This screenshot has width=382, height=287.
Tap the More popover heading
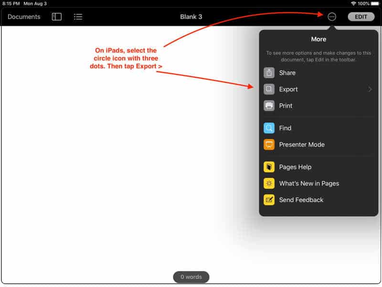318,39
